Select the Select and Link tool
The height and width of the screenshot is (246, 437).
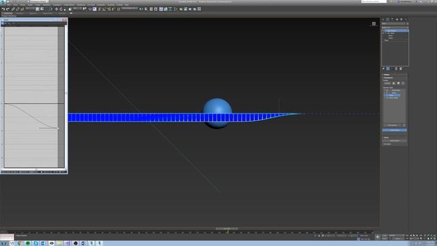[13, 9]
